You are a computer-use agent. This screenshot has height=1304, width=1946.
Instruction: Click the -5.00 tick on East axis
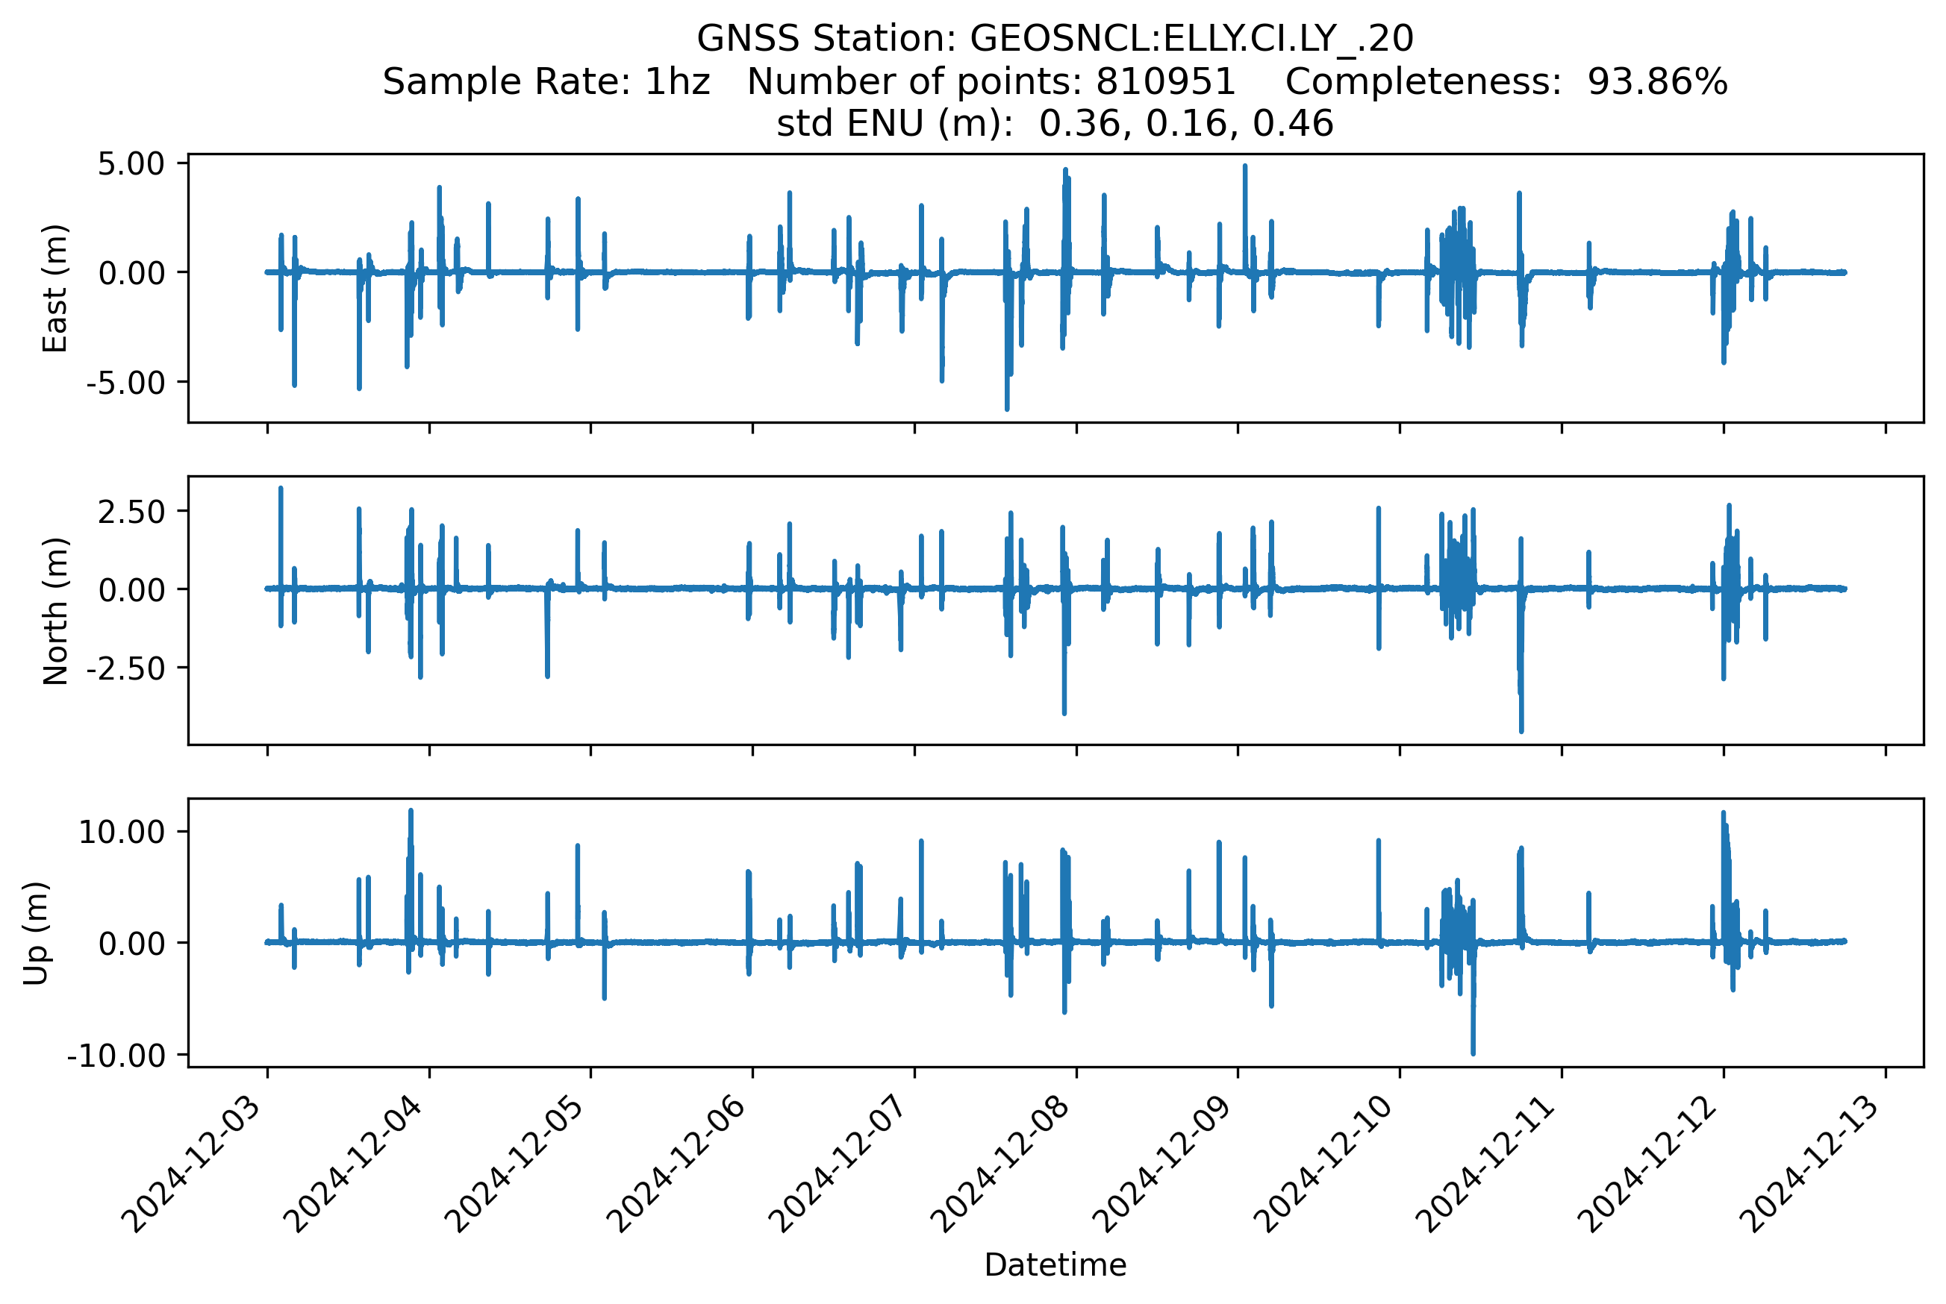(x=125, y=383)
